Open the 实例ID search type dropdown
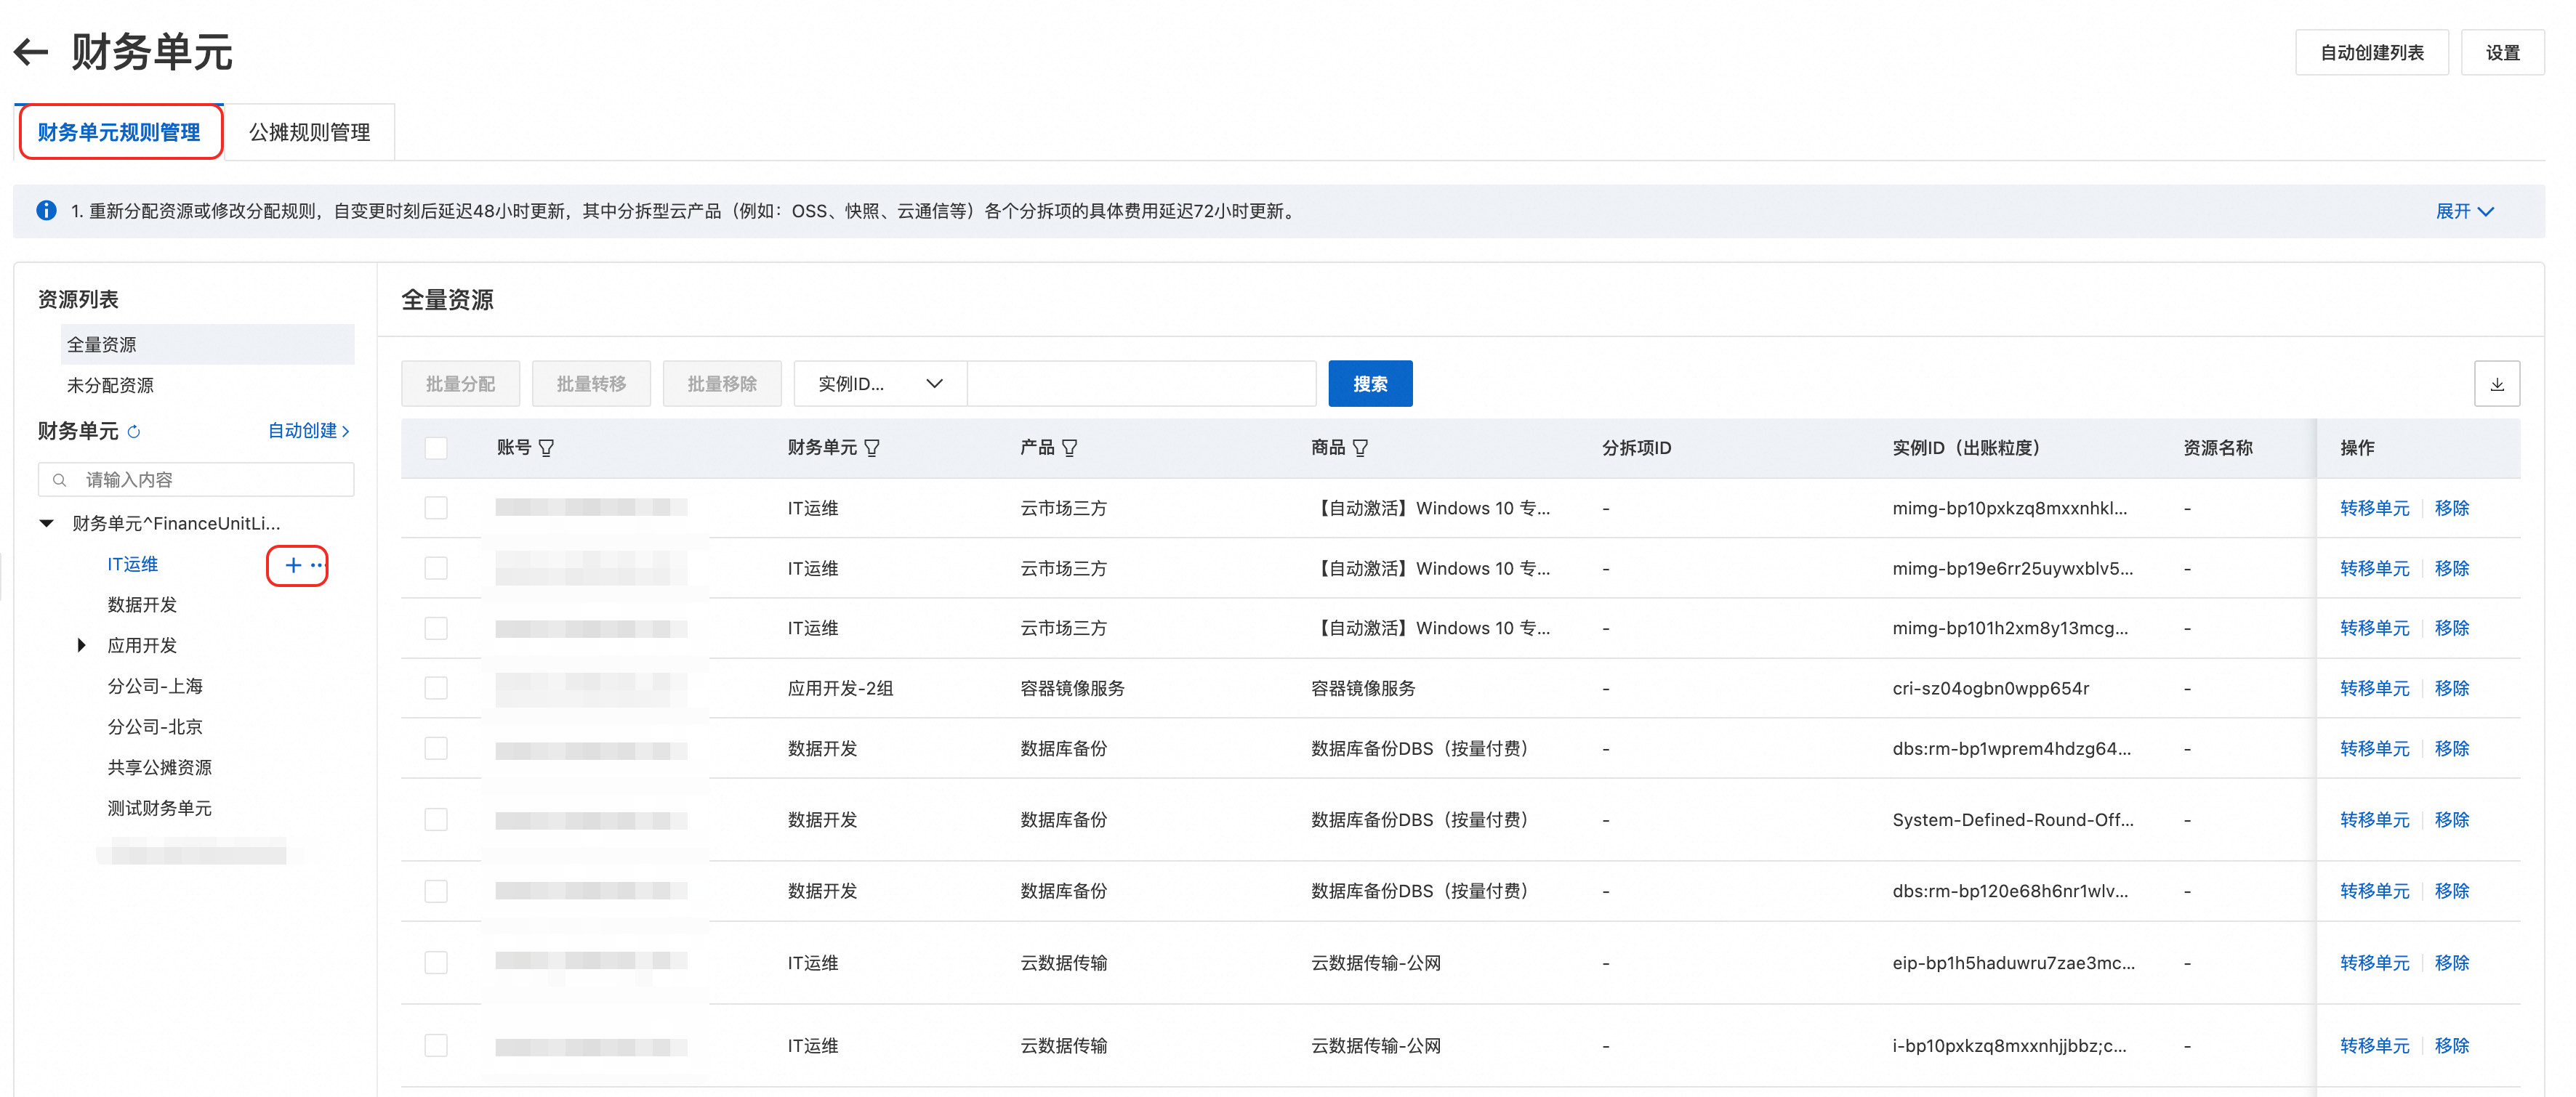The height and width of the screenshot is (1097, 2576). click(x=880, y=384)
